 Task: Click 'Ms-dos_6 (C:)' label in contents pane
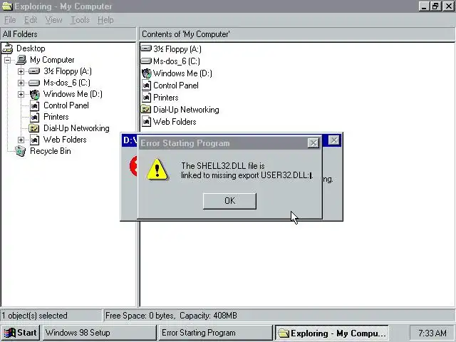[177, 61]
